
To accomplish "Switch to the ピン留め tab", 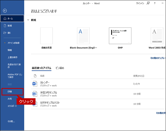I will (x=60, y=68).
